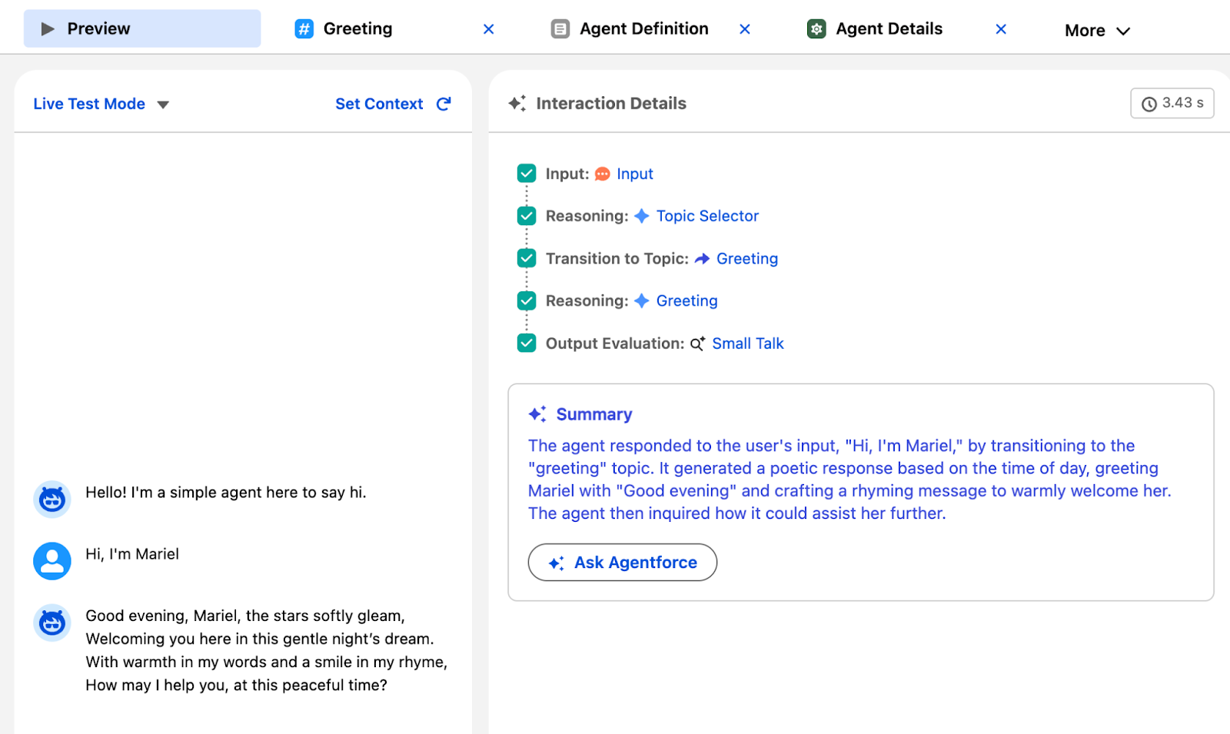Switch to the Preview tab
1230x734 pixels.
(142, 29)
